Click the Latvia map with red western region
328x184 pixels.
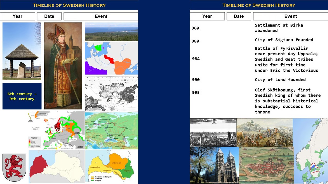click(57, 167)
